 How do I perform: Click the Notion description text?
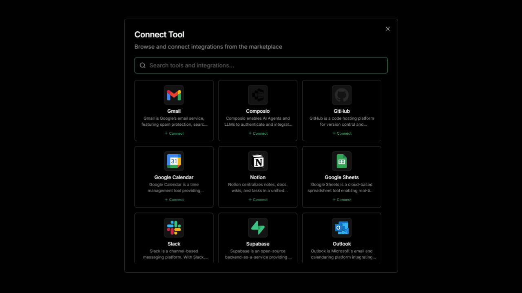(x=258, y=188)
